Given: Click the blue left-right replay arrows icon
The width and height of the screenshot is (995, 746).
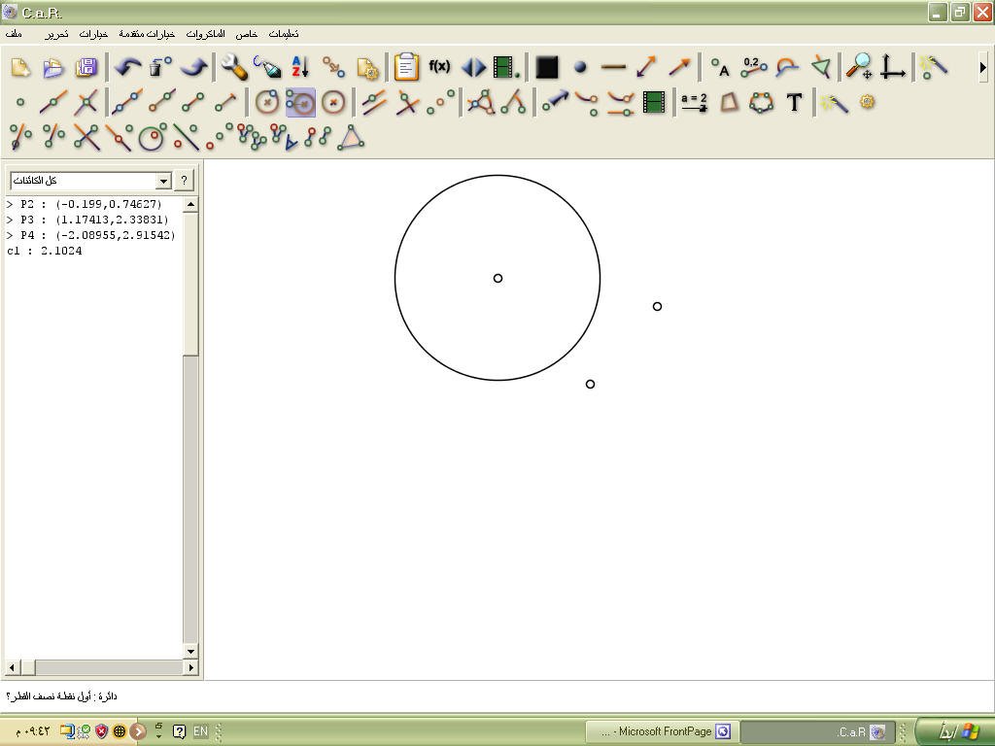Looking at the screenshot, I should pyautogui.click(x=473, y=67).
